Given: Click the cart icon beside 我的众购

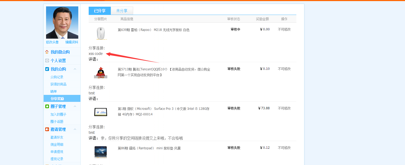Looking at the screenshot, I should (47, 69).
